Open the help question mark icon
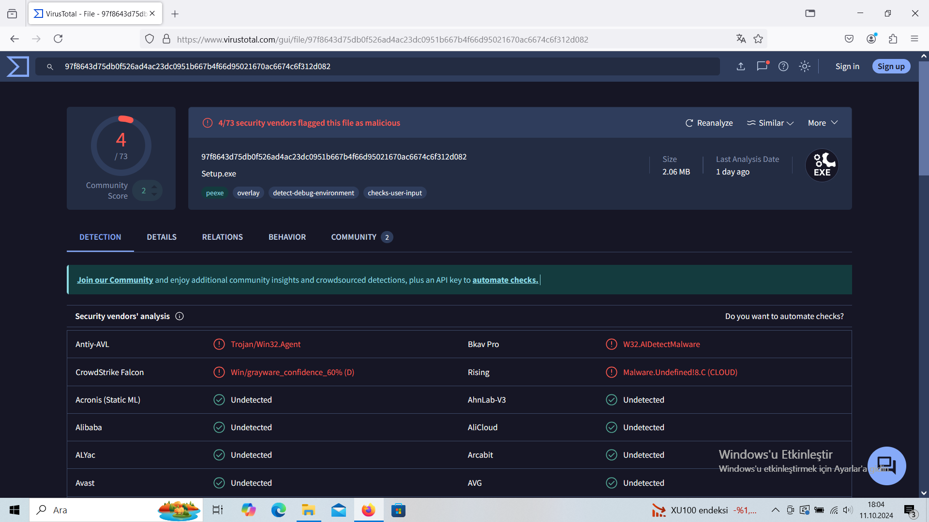Screen dimensions: 929x522 pyautogui.click(x=783, y=66)
